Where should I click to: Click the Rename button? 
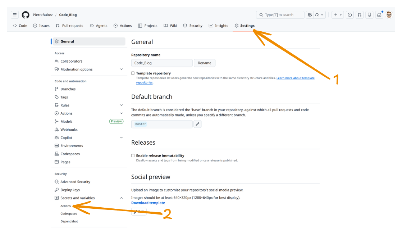click(x=205, y=63)
